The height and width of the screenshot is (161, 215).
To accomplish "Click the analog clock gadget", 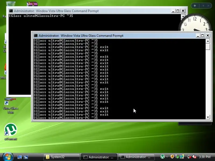I will click(x=195, y=23).
